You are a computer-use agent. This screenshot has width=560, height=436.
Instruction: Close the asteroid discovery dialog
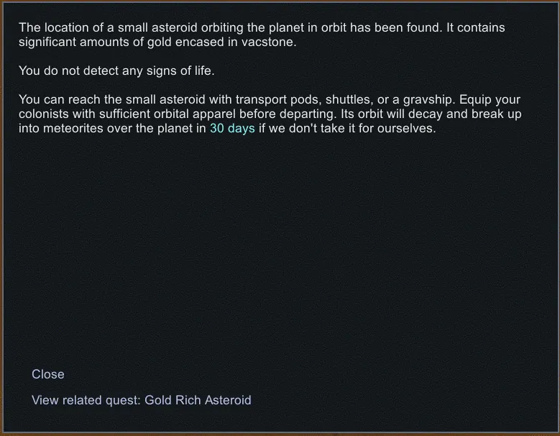pos(48,374)
